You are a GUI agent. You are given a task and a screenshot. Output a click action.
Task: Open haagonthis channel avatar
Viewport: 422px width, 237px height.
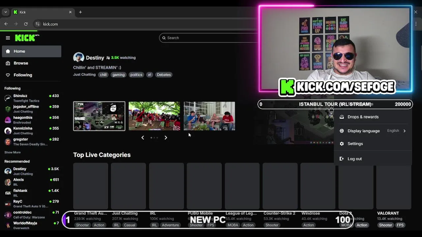coord(8,120)
